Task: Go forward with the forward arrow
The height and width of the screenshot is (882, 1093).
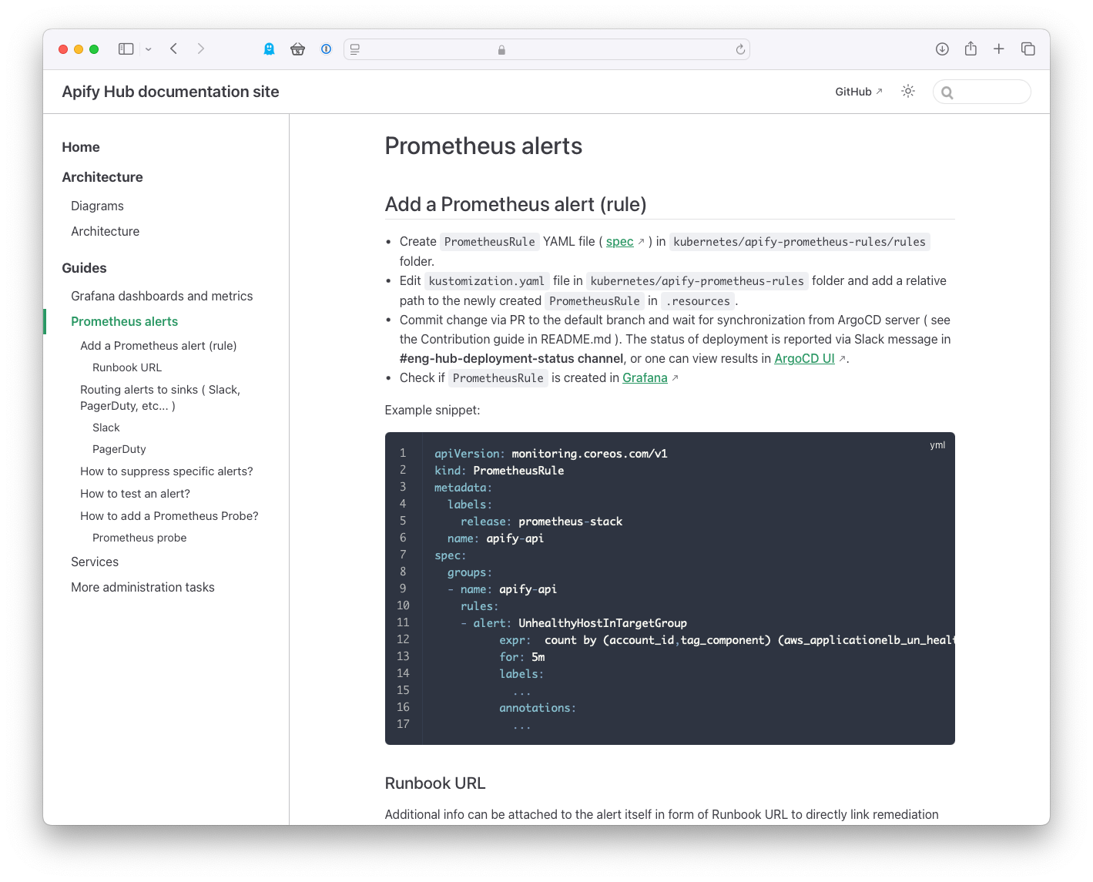Action: pos(201,49)
